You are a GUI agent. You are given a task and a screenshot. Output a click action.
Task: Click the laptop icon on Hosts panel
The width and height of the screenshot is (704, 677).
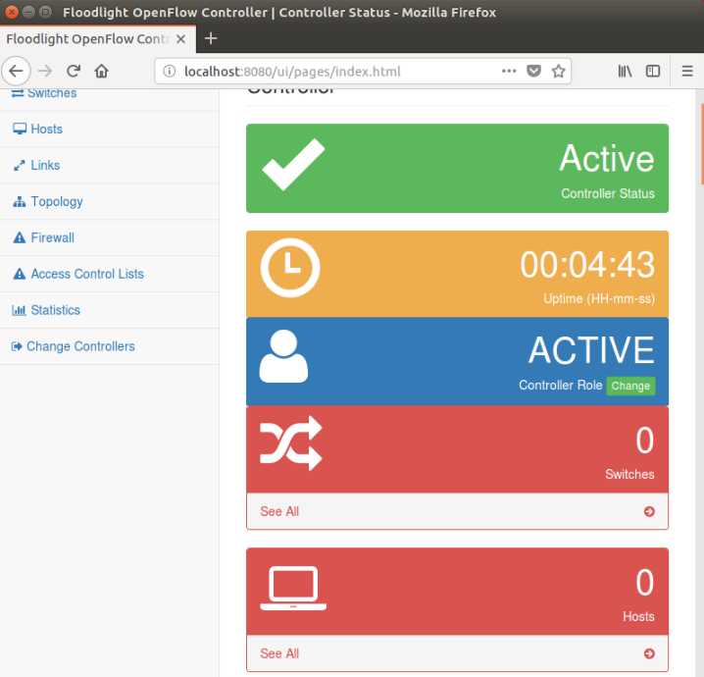(x=293, y=589)
